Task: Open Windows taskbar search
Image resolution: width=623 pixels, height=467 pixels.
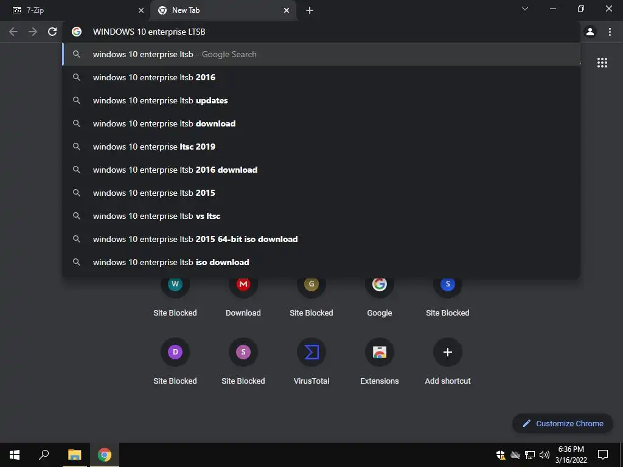Action: [44, 455]
